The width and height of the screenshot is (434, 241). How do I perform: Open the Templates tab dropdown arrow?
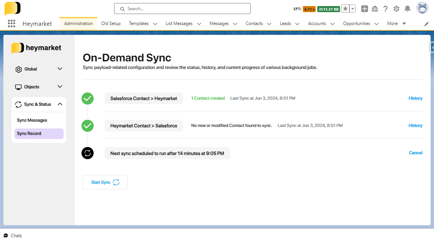coord(155,24)
